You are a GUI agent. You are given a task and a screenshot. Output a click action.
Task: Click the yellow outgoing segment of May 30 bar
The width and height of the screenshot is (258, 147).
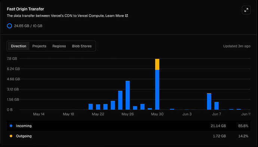(x=157, y=65)
